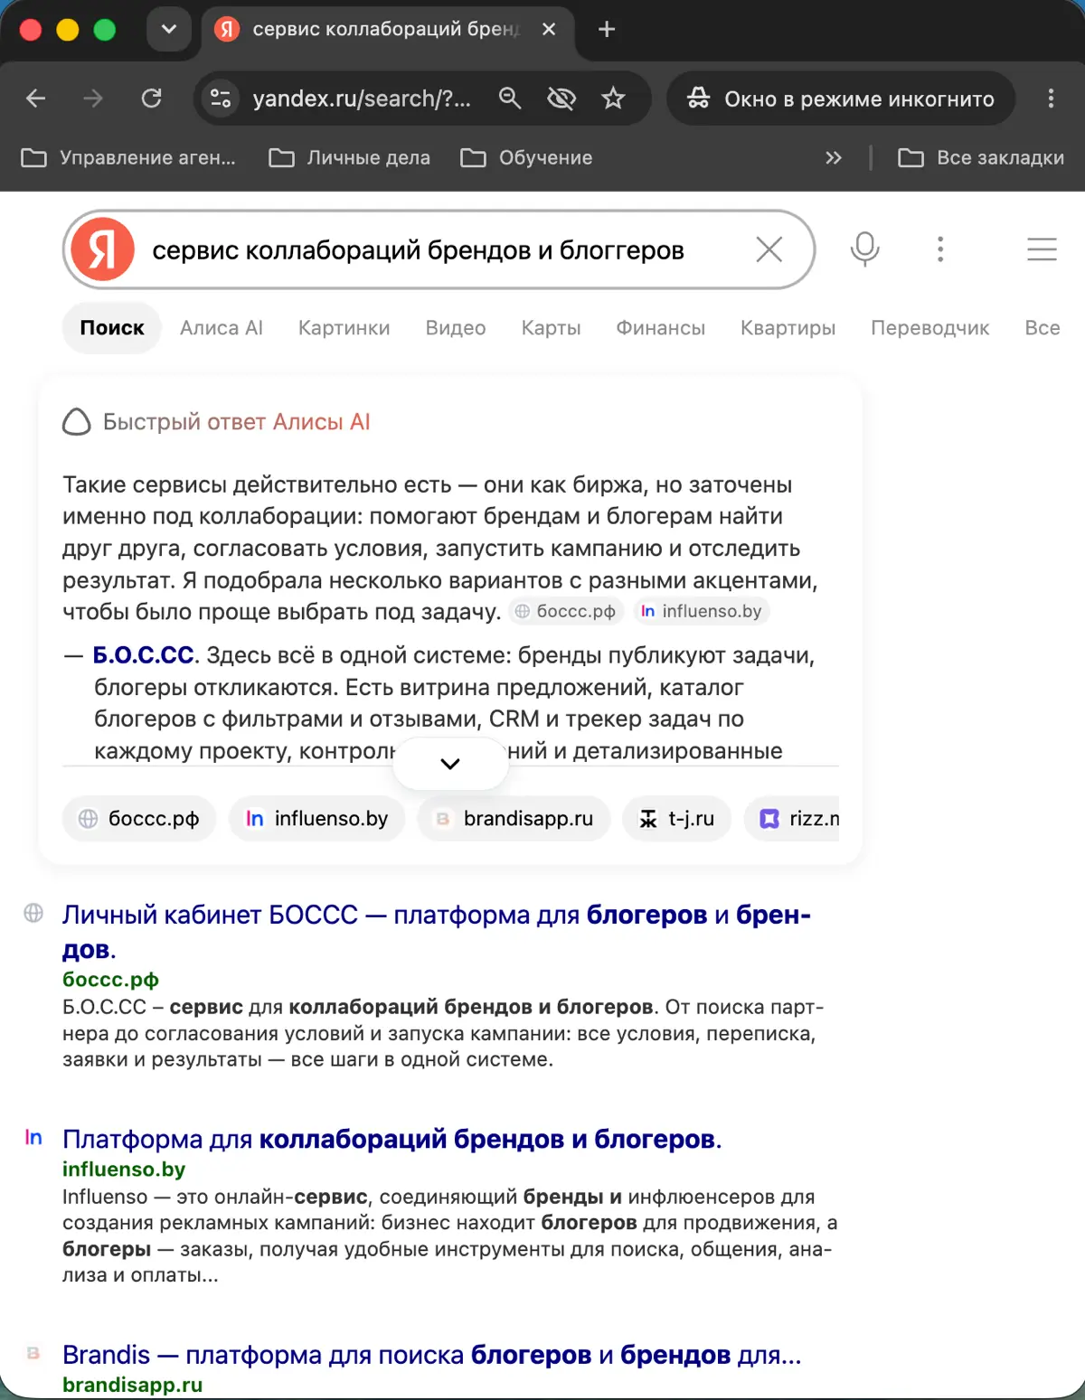Image resolution: width=1085 pixels, height=1400 pixels.
Task: Open the Все services tab
Action: pyautogui.click(x=1043, y=328)
